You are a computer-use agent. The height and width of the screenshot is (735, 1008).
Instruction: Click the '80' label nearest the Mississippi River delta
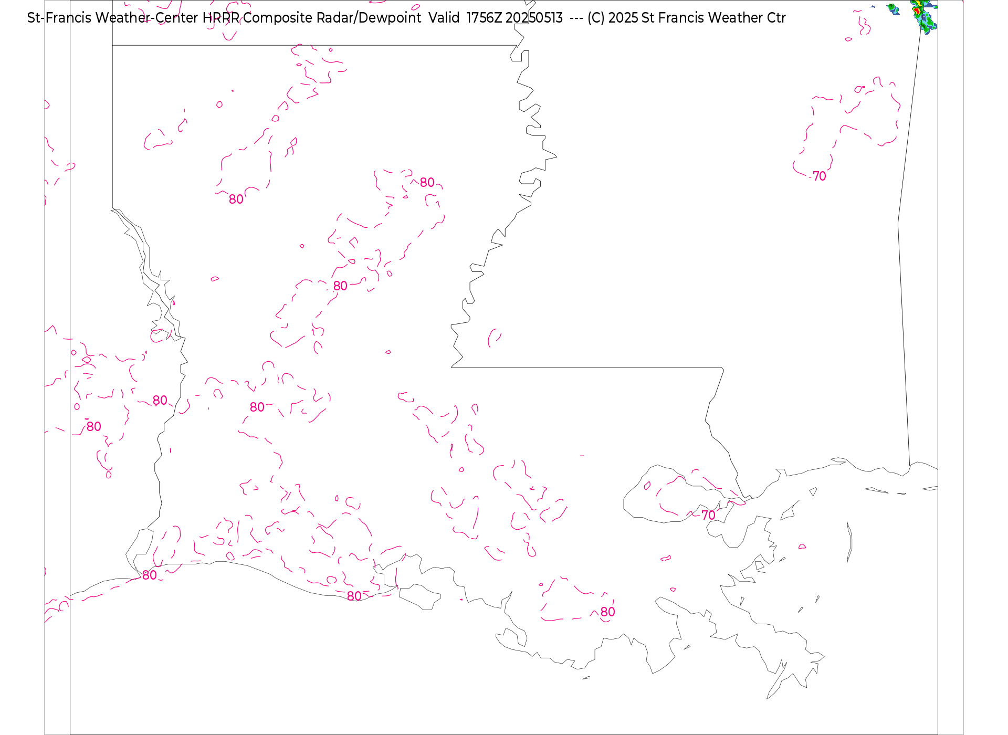[607, 612]
